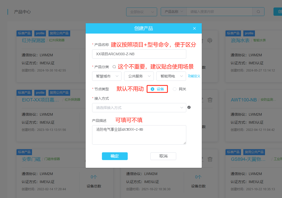Click the 产品描述 text area

(139, 135)
